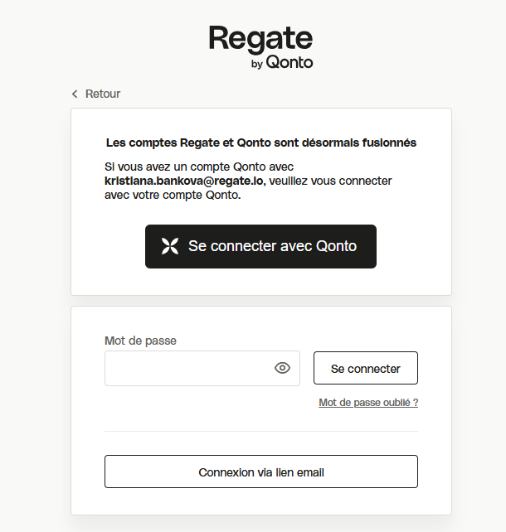Screen dimensions: 506x532
Task: Click the email kristiana.bankova@regate.io text
Action: [x=183, y=181]
